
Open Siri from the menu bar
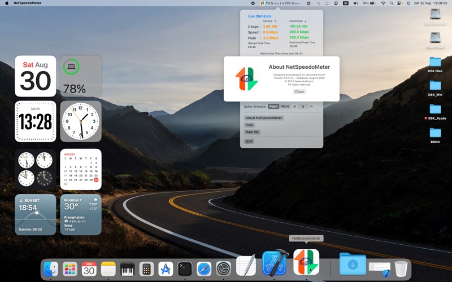coord(408,3)
